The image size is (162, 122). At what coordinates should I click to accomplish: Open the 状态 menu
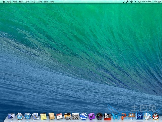34,2
